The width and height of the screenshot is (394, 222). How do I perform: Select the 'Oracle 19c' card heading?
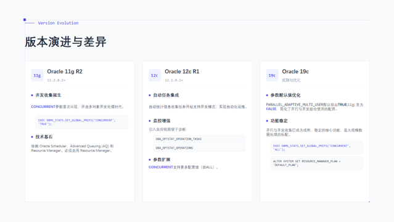(x=295, y=72)
